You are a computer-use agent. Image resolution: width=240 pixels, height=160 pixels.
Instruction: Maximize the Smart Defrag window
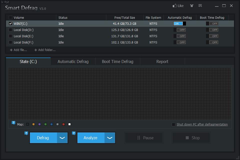[224, 6]
